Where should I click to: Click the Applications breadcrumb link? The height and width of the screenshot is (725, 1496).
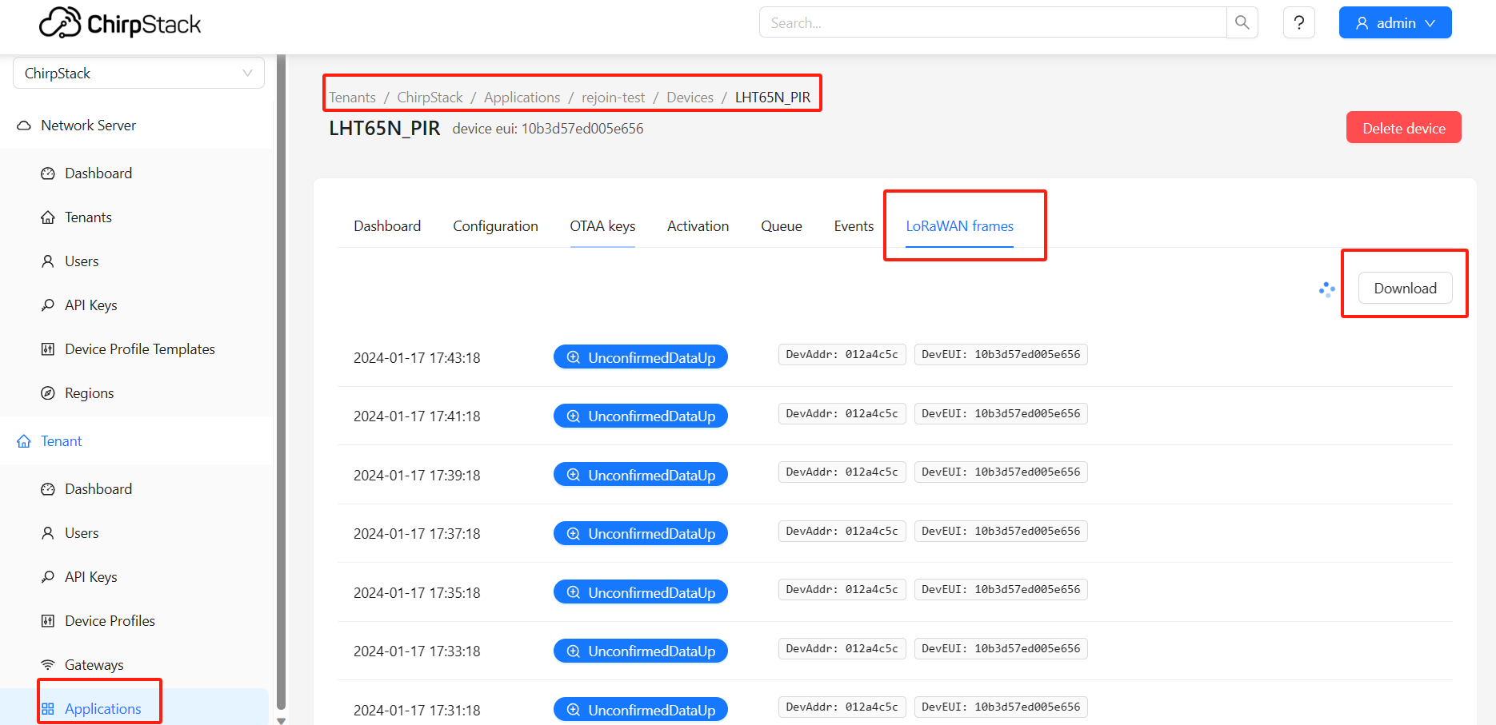click(x=522, y=98)
